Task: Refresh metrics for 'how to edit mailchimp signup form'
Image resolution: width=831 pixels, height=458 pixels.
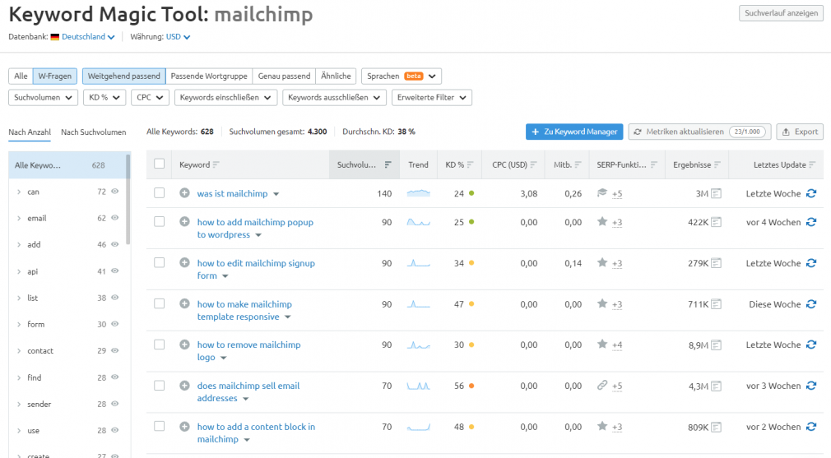Action: [x=811, y=262]
